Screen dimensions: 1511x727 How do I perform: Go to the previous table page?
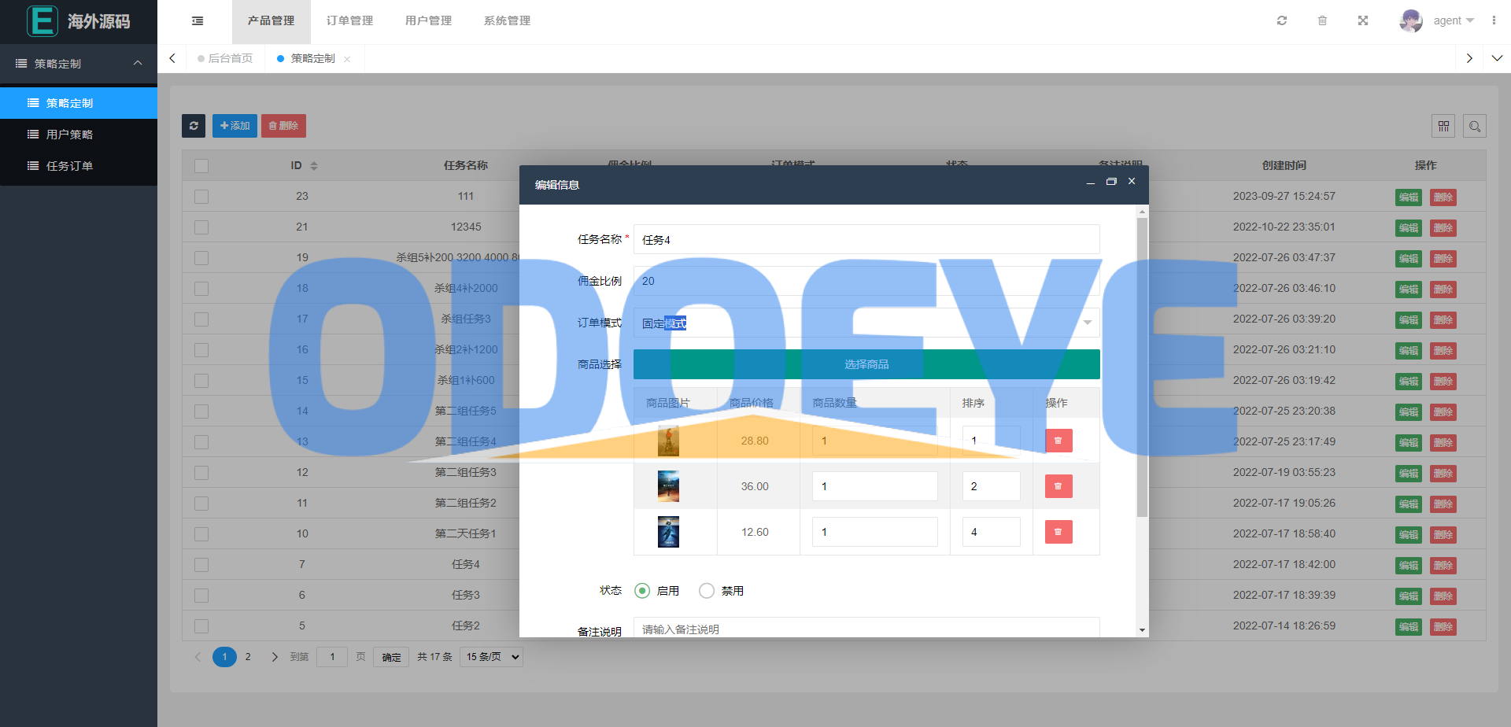(x=198, y=657)
